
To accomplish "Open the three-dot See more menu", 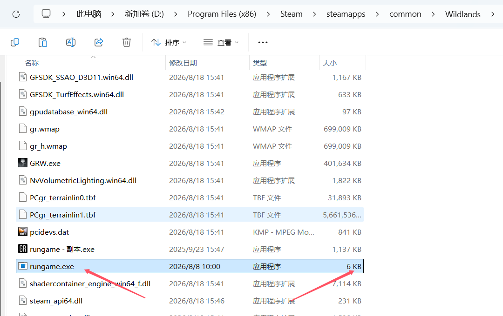I will [x=263, y=42].
